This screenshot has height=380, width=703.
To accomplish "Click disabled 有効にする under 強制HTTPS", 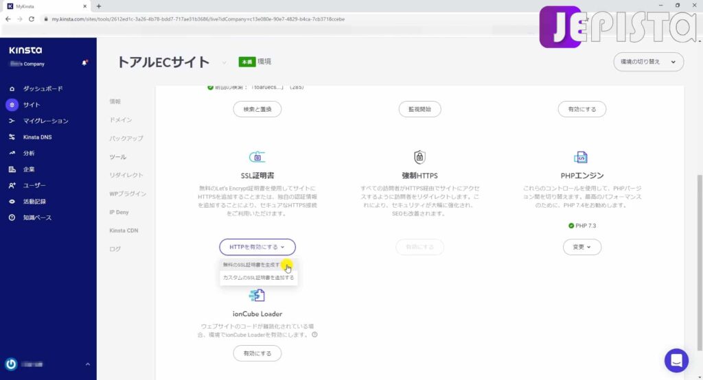I will pyautogui.click(x=419, y=247).
